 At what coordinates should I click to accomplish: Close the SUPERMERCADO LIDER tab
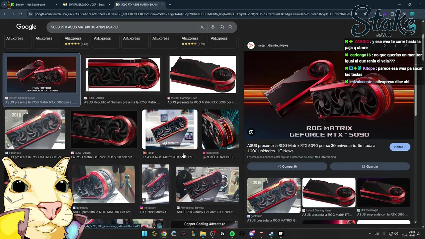pos(109,5)
